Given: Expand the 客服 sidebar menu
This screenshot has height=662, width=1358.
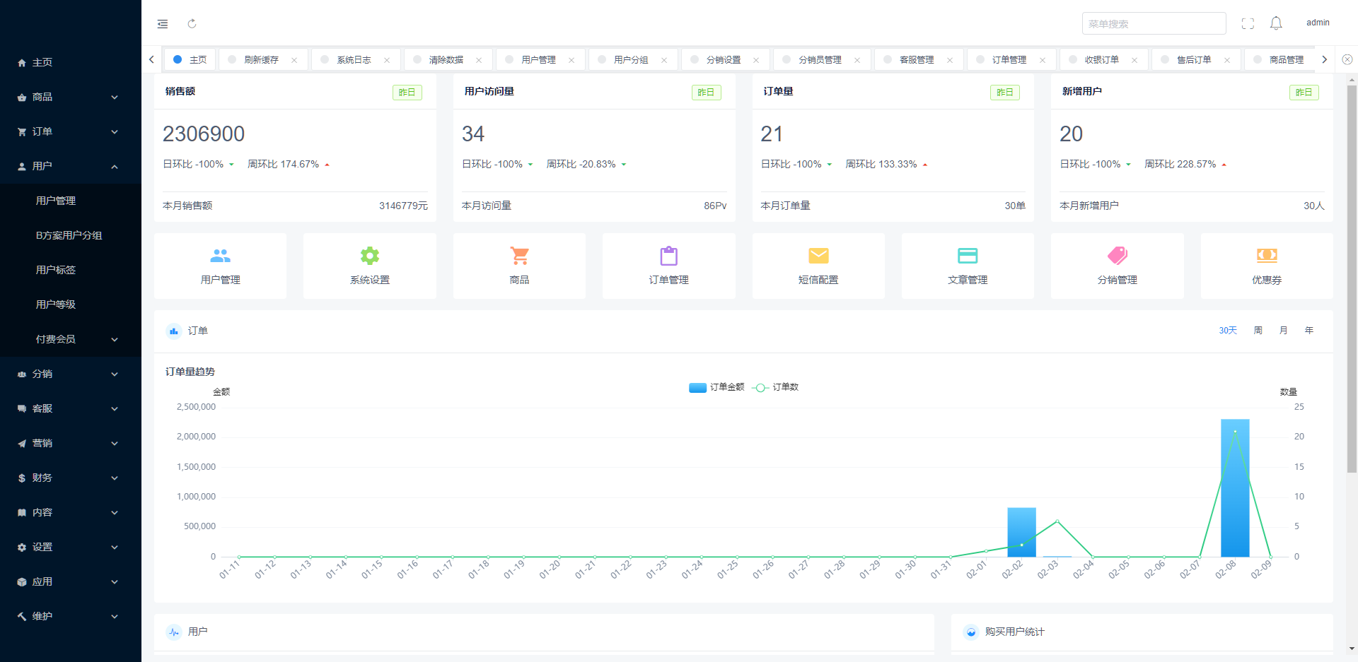Looking at the screenshot, I should click(71, 408).
